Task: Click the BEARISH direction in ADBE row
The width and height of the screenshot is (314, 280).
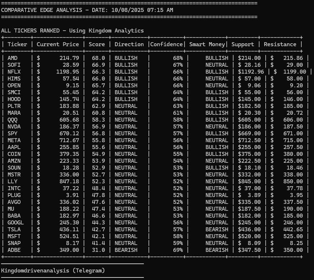Action: click(126, 250)
